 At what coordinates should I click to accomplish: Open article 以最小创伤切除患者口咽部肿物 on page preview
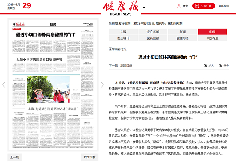pos(39,59)
